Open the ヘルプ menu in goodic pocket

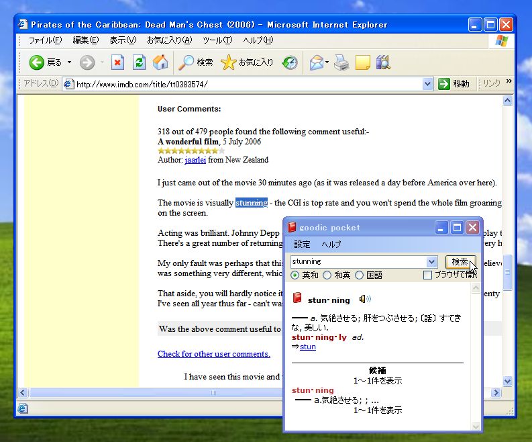pos(331,245)
